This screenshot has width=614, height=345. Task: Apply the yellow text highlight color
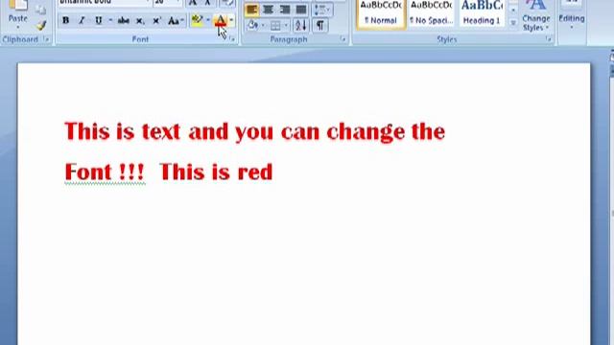(x=197, y=20)
